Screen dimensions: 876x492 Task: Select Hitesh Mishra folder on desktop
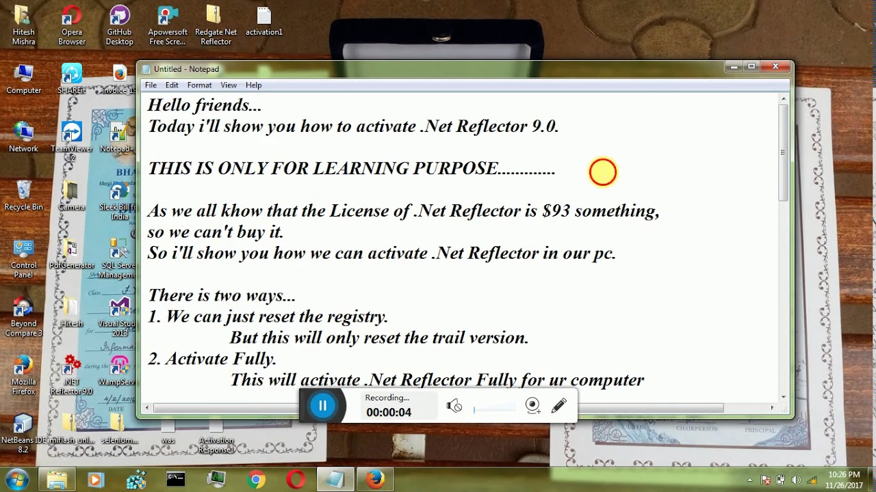(x=23, y=26)
